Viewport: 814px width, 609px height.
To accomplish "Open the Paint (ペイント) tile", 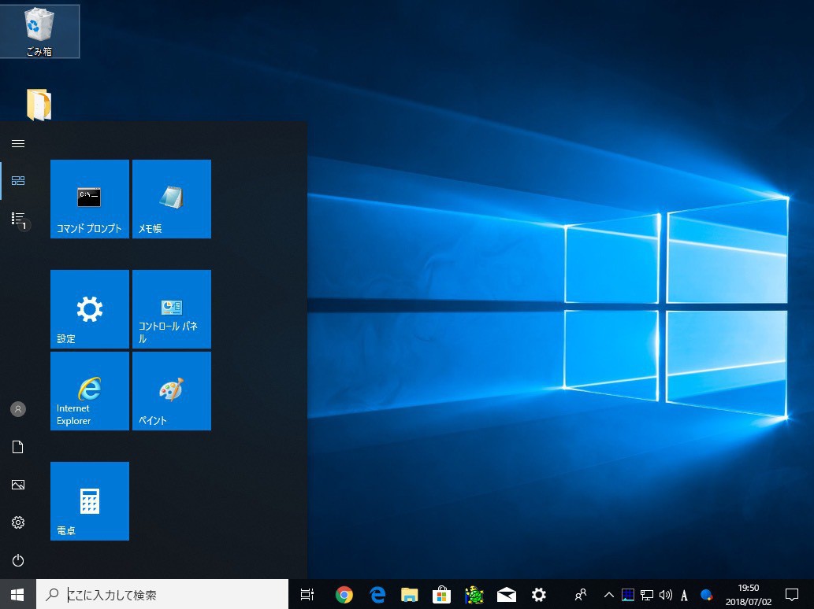I will pyautogui.click(x=171, y=390).
